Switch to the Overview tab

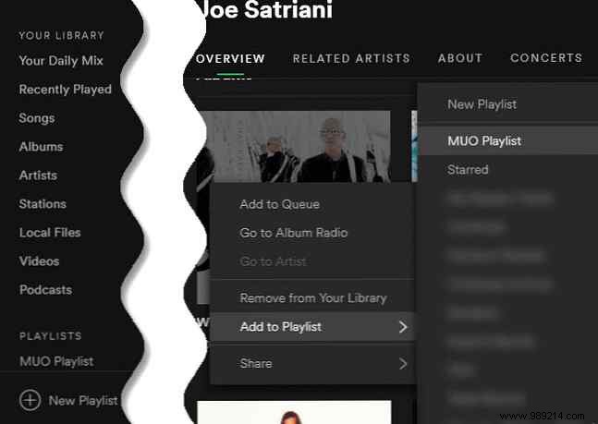pyautogui.click(x=230, y=59)
